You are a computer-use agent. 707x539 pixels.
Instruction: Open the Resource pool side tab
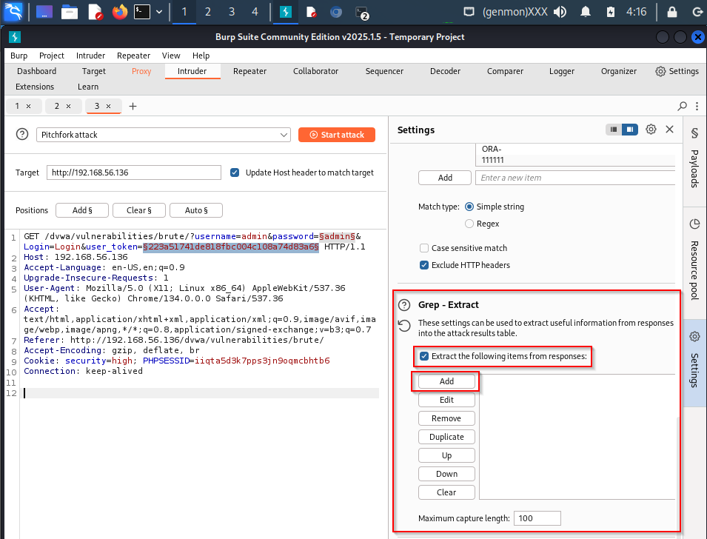695,261
